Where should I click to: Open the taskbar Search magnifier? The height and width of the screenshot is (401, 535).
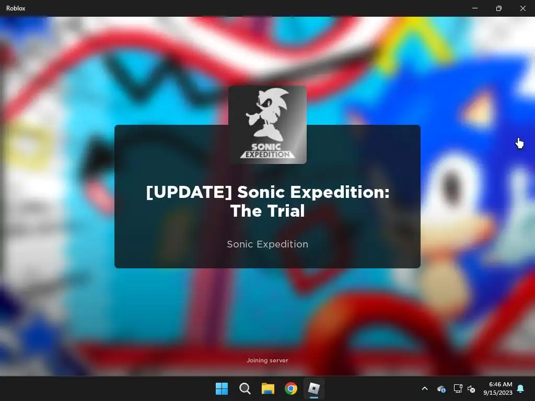[x=245, y=388]
